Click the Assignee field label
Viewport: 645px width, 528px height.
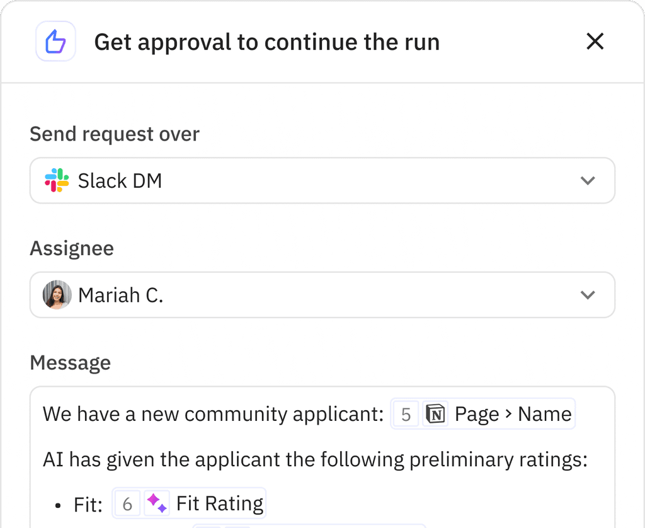72,248
